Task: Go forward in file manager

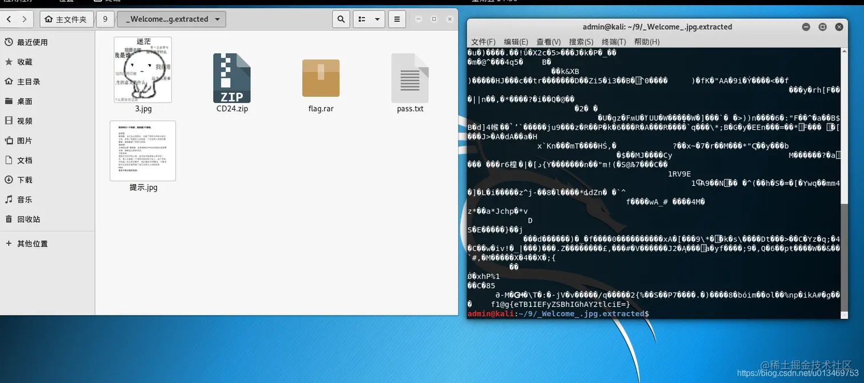Action: (x=25, y=19)
